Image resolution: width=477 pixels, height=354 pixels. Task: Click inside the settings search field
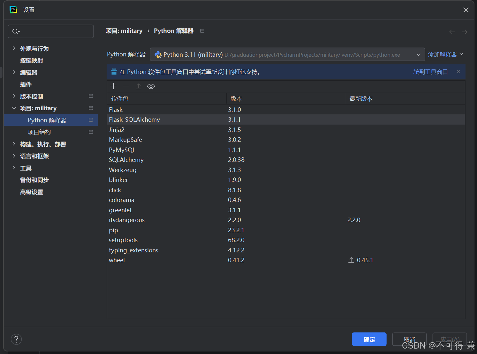[x=51, y=31]
